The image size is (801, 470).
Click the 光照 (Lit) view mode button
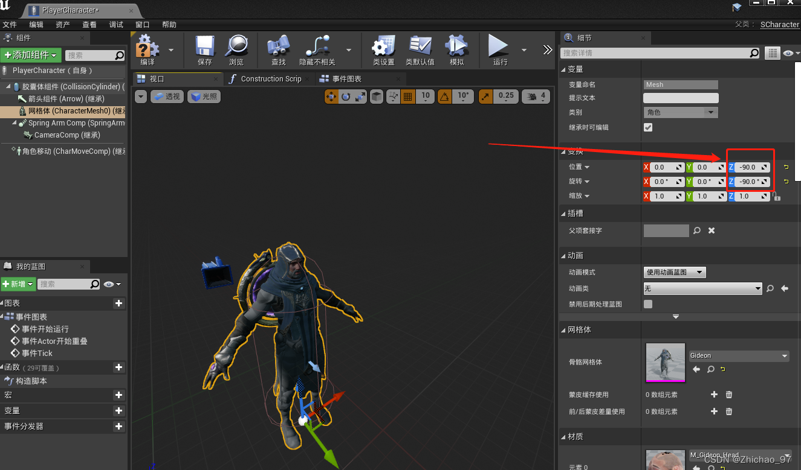pos(204,97)
